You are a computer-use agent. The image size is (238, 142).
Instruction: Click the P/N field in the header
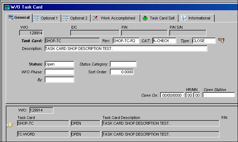144,33
